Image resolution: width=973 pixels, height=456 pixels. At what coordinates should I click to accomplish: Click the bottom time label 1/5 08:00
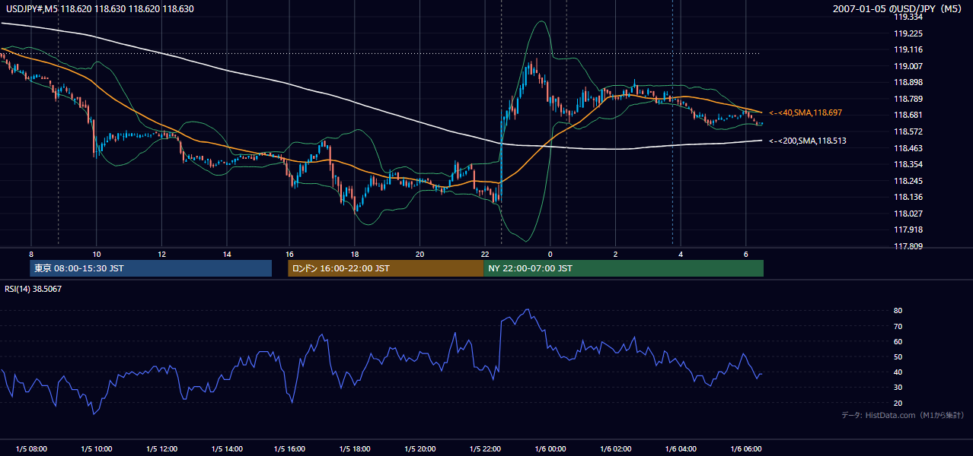pyautogui.click(x=31, y=448)
